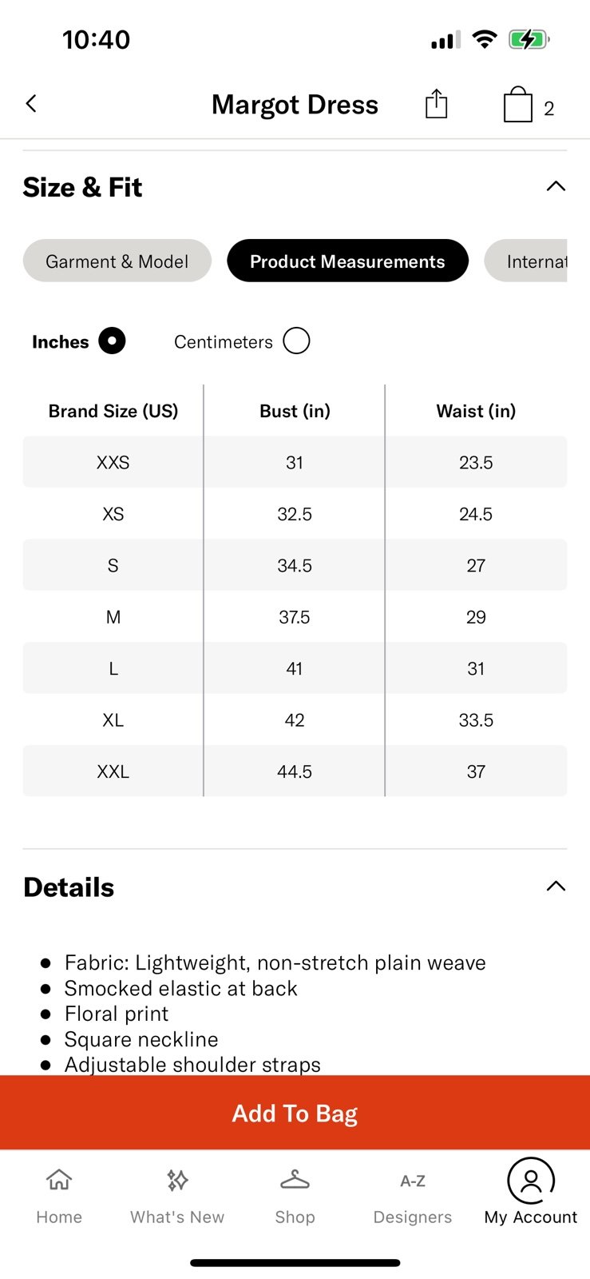This screenshot has width=590, height=1279.
Task: Tap the Add To Bag button
Action: (x=295, y=1113)
